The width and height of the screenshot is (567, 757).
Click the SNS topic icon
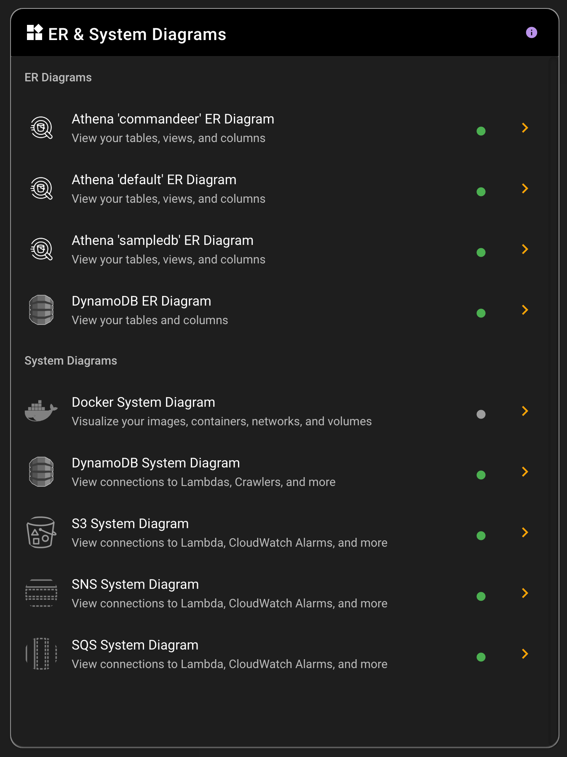[41, 593]
